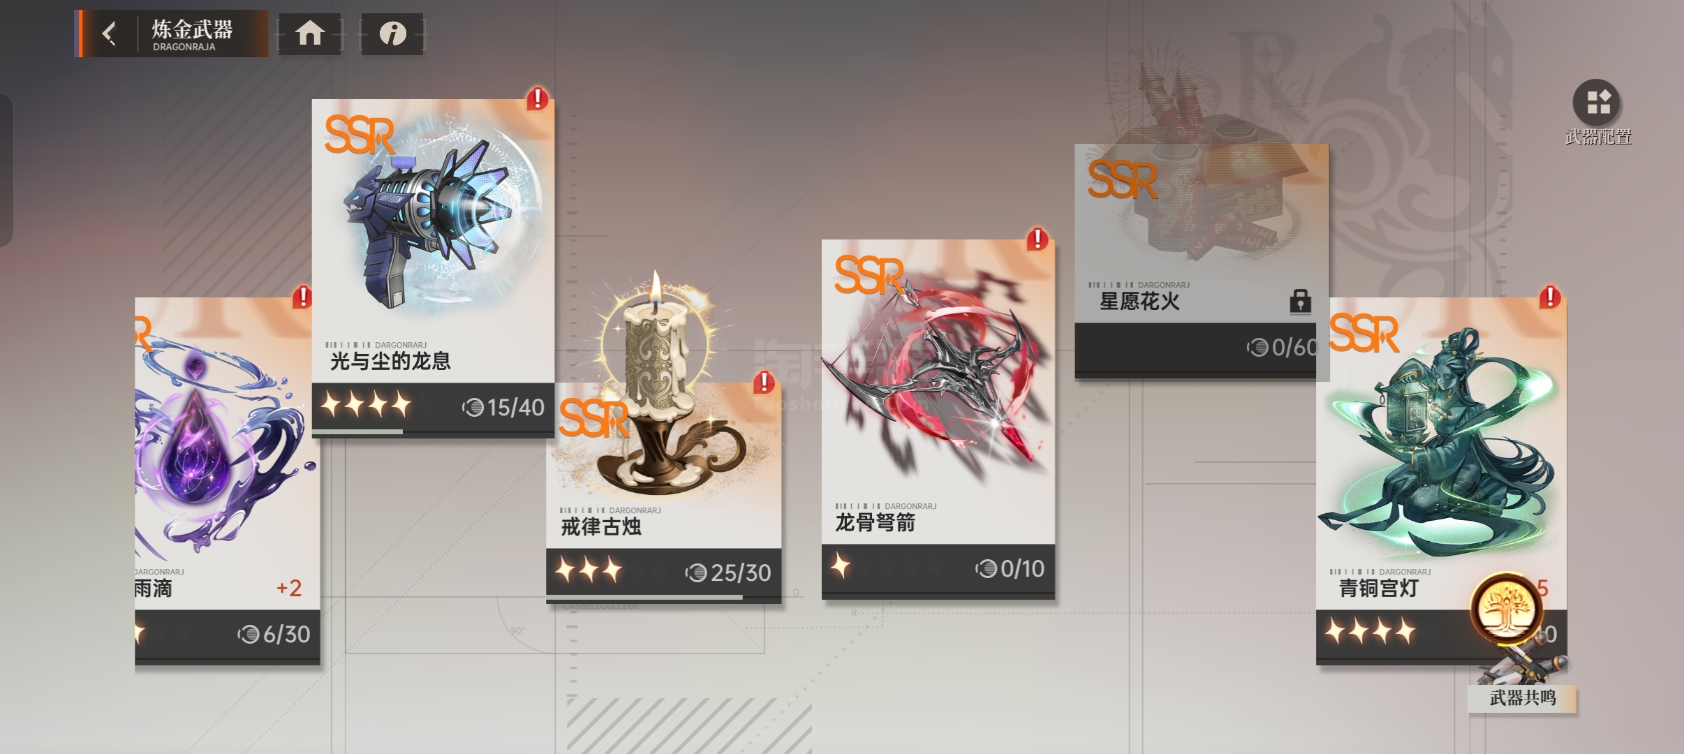Open 武器配置 weapon configuration icon

pos(1597,103)
